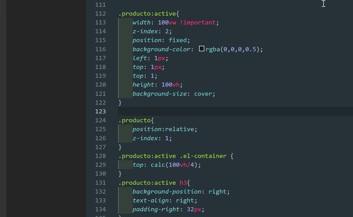Click the closing brace on line 122

coord(119,102)
